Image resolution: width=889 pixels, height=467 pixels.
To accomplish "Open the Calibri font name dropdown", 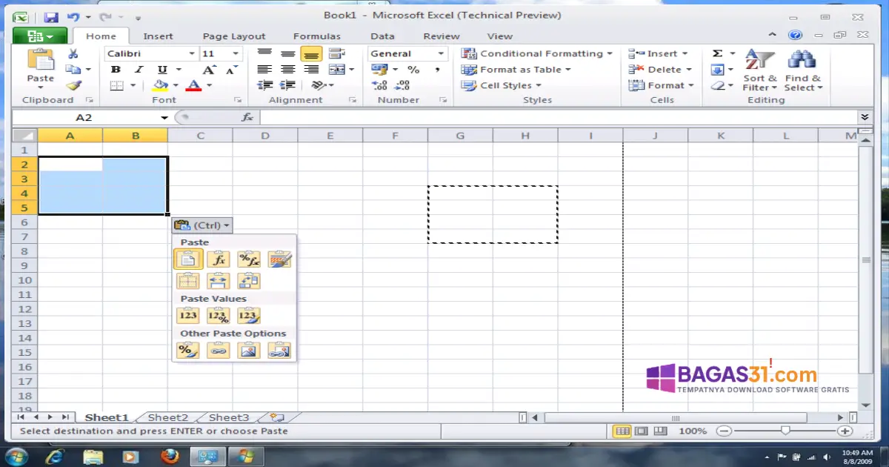I will pyautogui.click(x=192, y=53).
